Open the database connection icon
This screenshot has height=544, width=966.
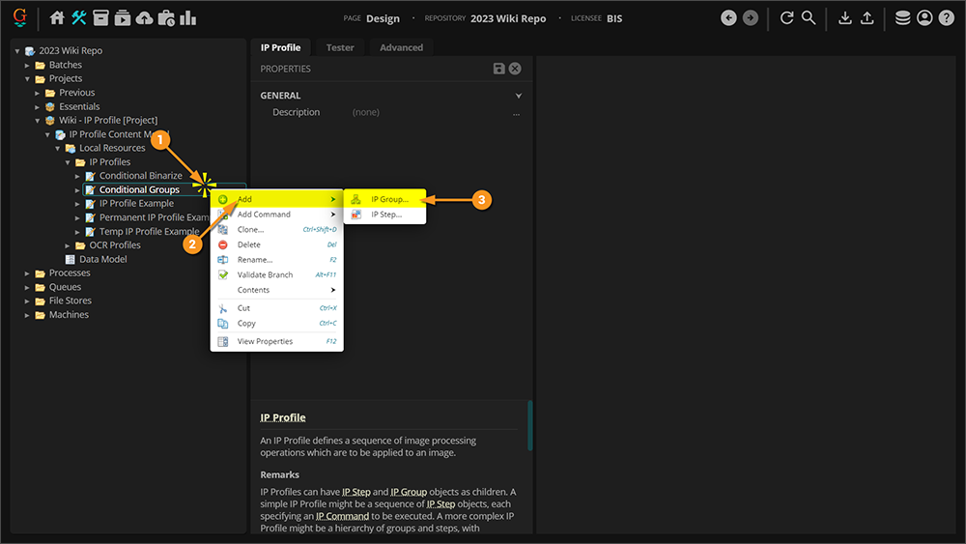(x=902, y=17)
